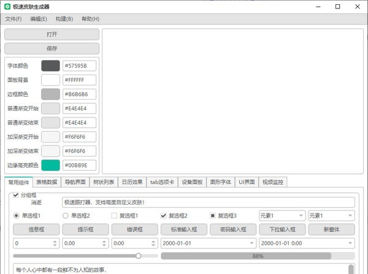Switch to the 视频监控 tab

pyautogui.click(x=273, y=182)
